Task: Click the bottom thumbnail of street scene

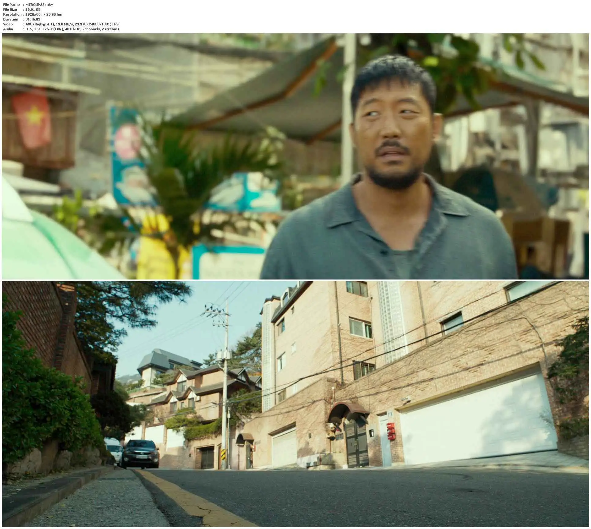Action: tap(295, 404)
